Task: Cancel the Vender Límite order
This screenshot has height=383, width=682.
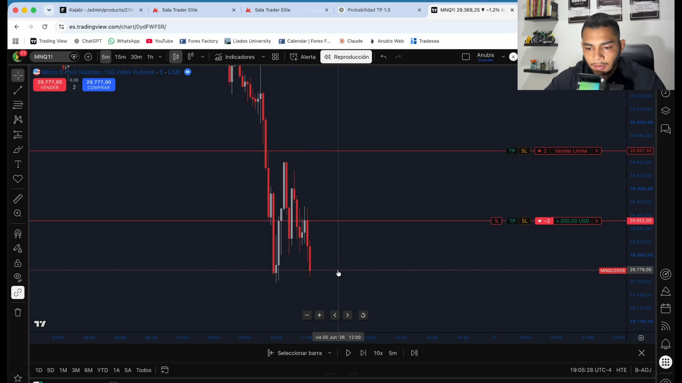Action: click(x=597, y=151)
